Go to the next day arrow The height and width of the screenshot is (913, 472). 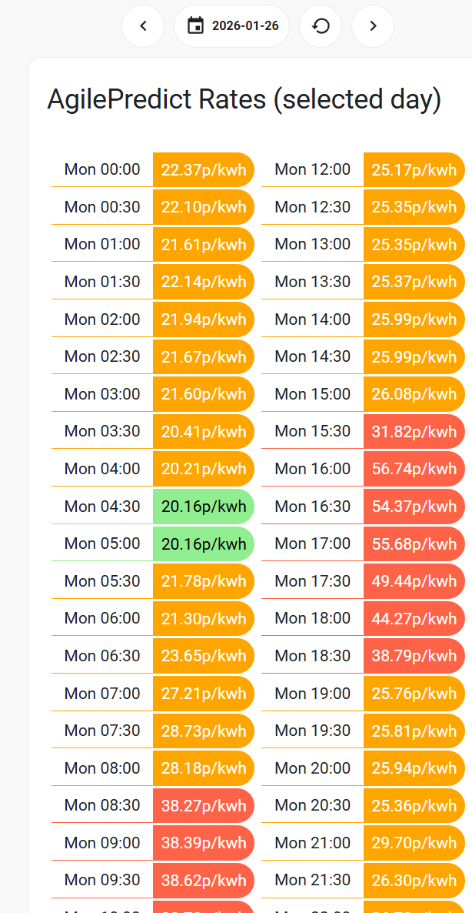click(373, 26)
